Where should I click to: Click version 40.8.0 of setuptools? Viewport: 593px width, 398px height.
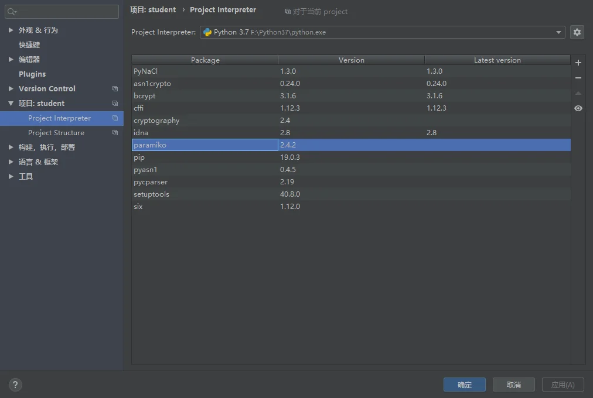click(x=289, y=194)
